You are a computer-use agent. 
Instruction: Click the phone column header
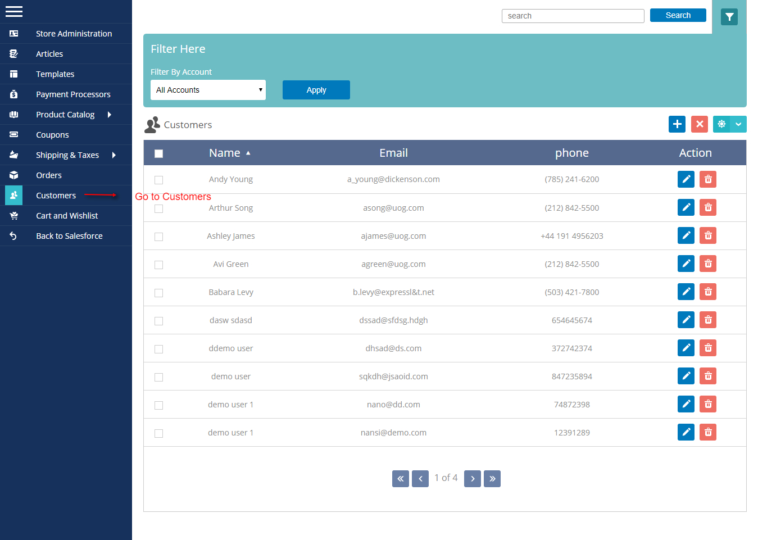click(572, 153)
